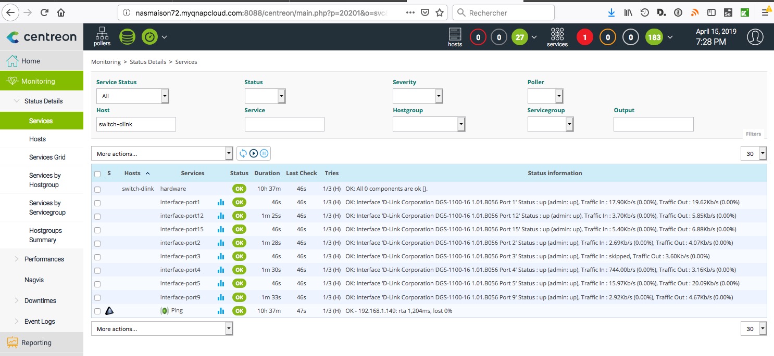Open the graph icon for the Ping service
Viewport: 774px width, 356px height.
coord(221,311)
